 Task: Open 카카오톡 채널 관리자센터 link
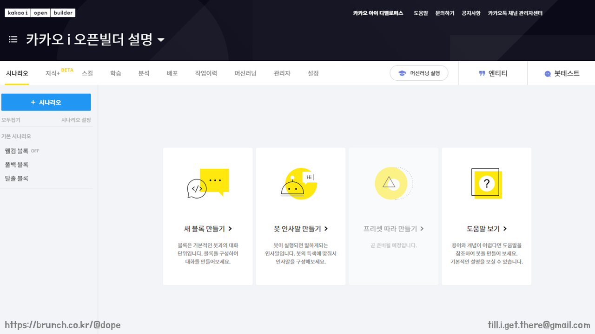pos(515,13)
